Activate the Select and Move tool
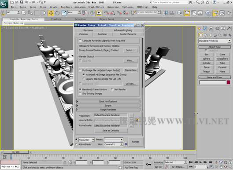Viewport: 233px width, 170px height. [51, 13]
